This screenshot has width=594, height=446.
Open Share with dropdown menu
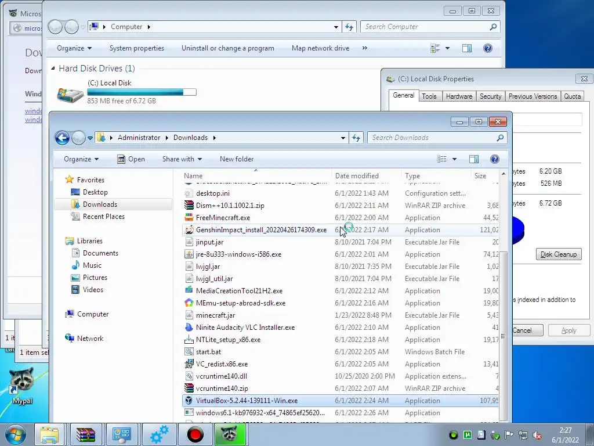coord(182,159)
